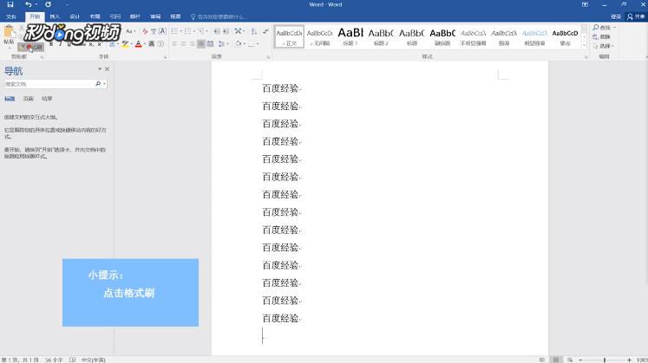Screen dimensions: 648x363
Task: Click 登录 to sign in
Action: pos(616,16)
